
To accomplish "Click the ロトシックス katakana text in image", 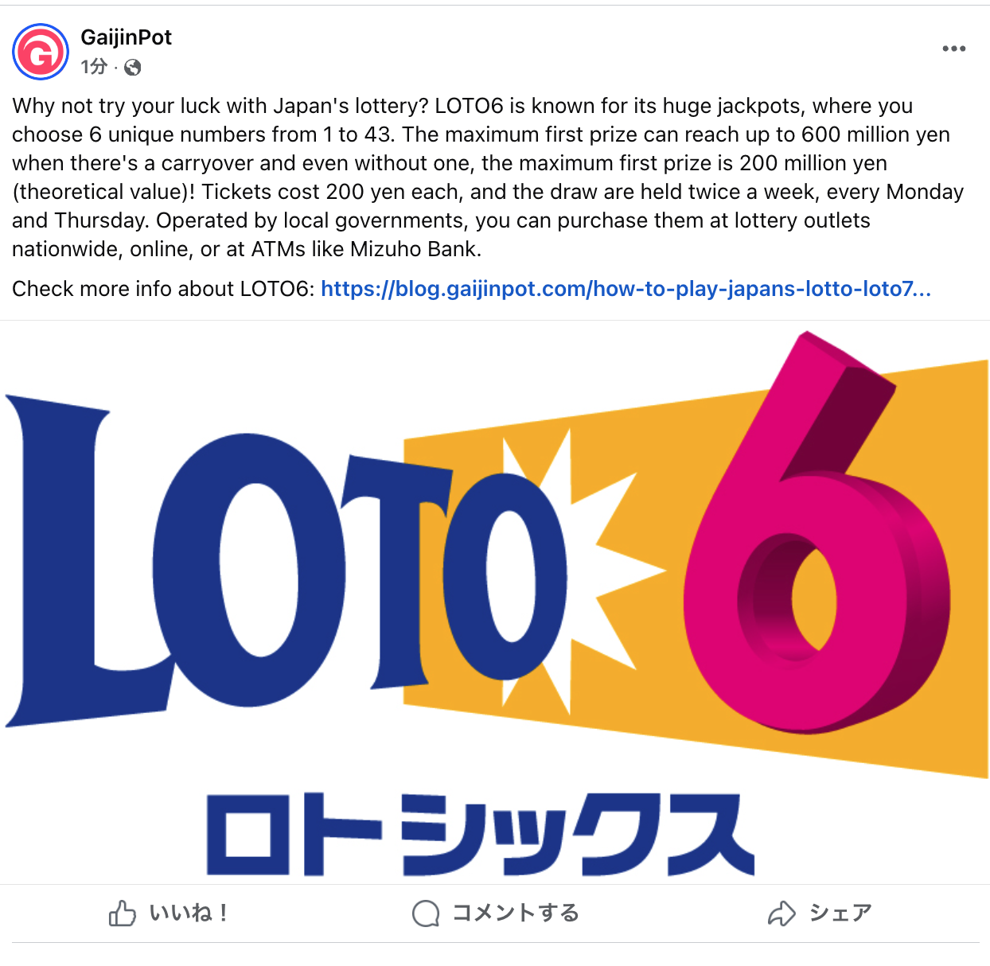I will click(480, 834).
